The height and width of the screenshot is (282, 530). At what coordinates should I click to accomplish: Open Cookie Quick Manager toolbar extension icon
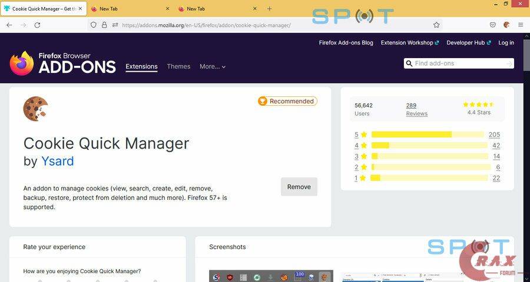[506, 25]
